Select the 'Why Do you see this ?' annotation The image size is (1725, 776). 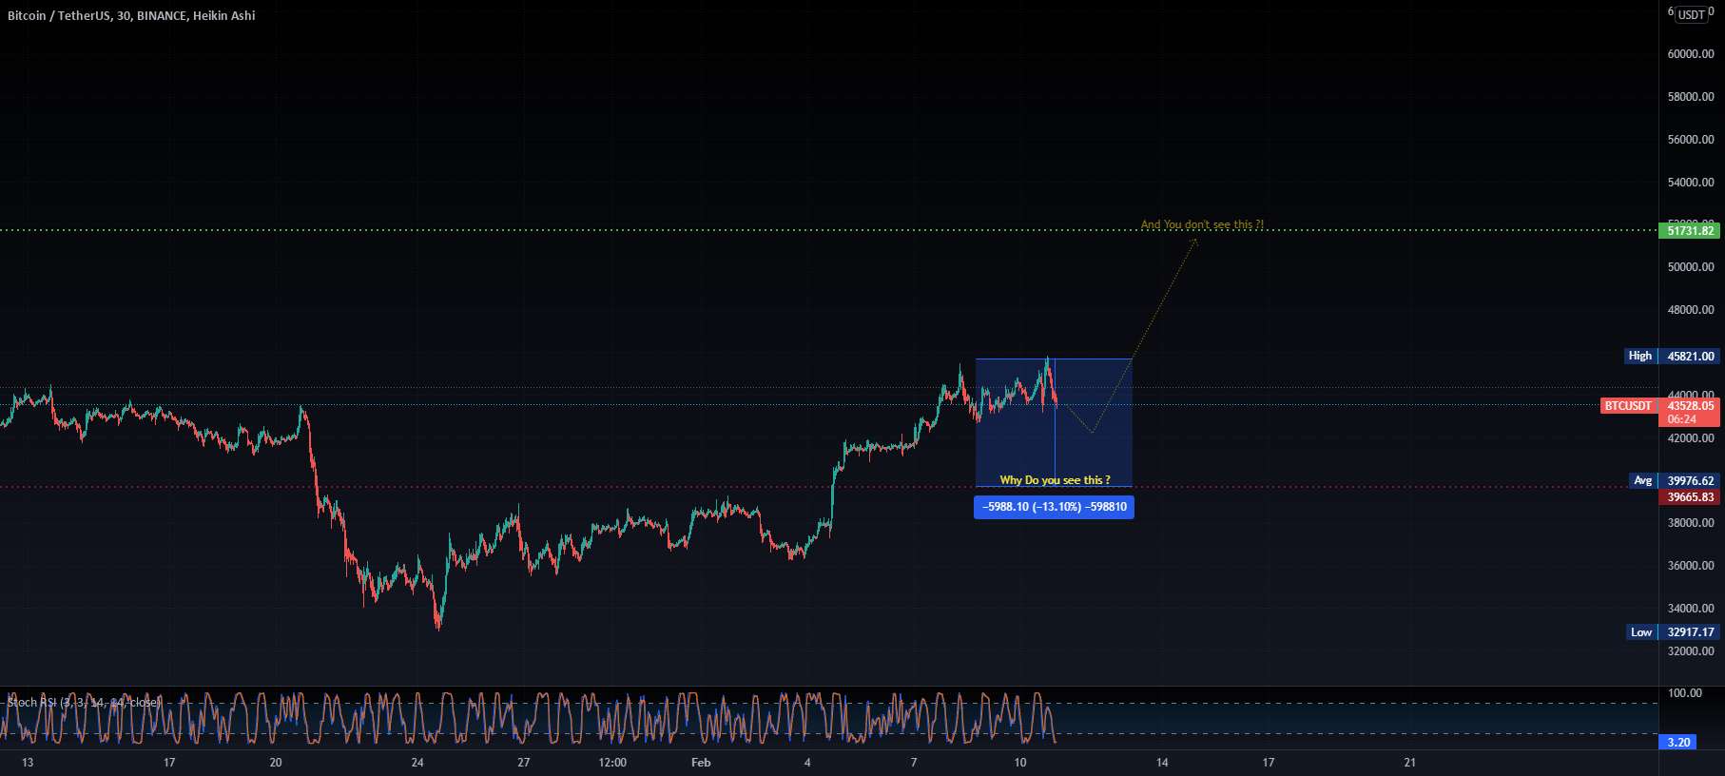pos(1055,480)
